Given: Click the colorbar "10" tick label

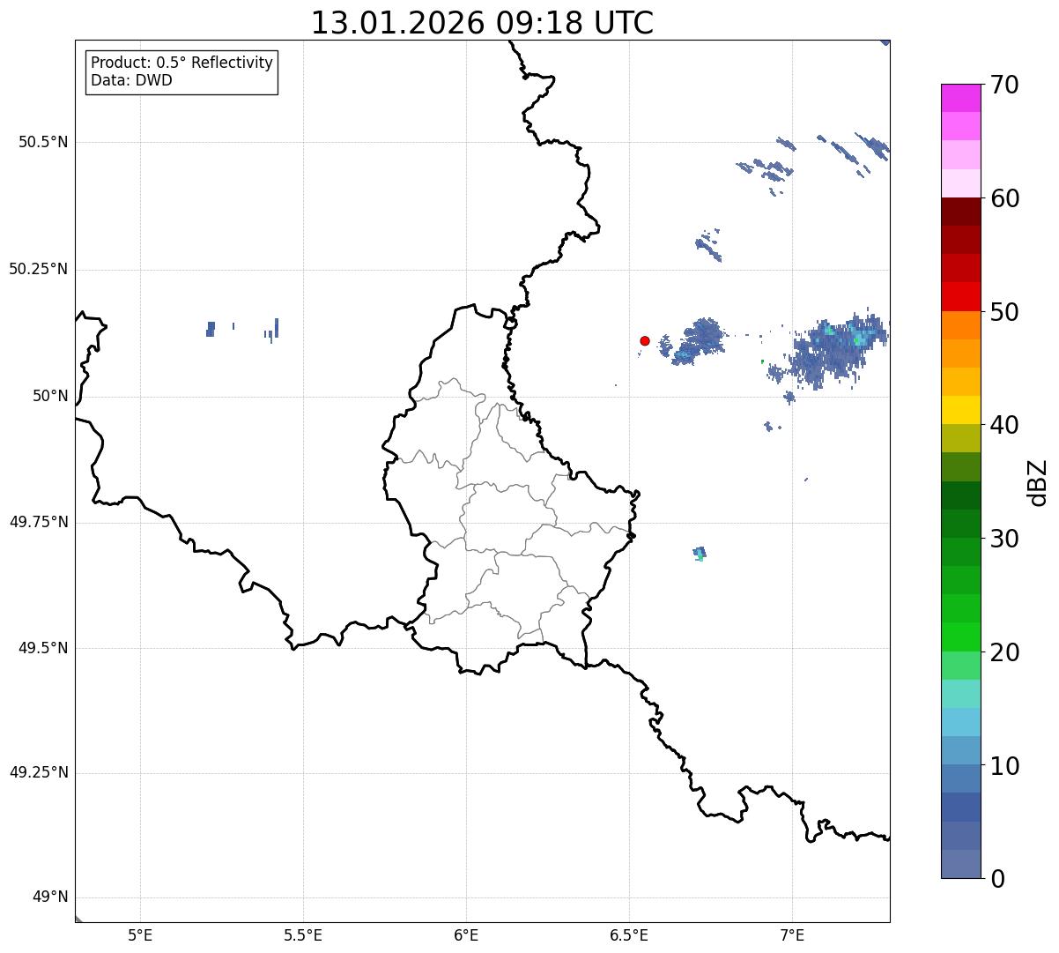Looking at the screenshot, I should 1004,766.
